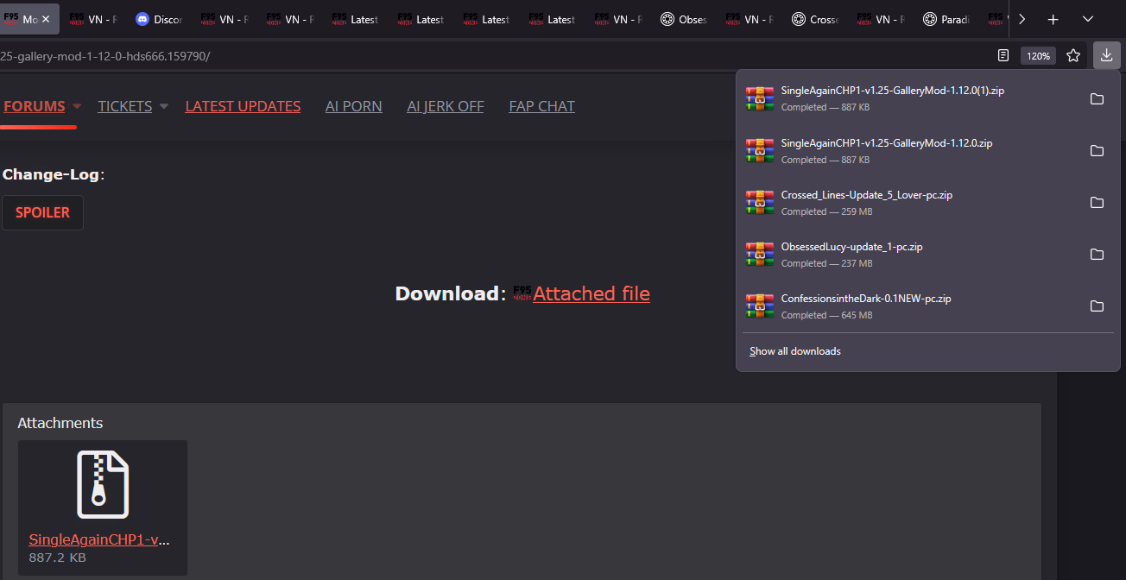Open the list all tabs chevron
The height and width of the screenshot is (580, 1126).
point(1088,19)
